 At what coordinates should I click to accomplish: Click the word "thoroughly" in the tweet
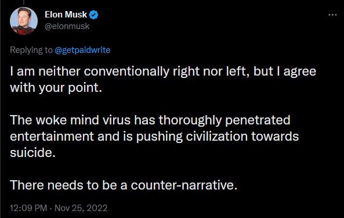[x=190, y=120]
